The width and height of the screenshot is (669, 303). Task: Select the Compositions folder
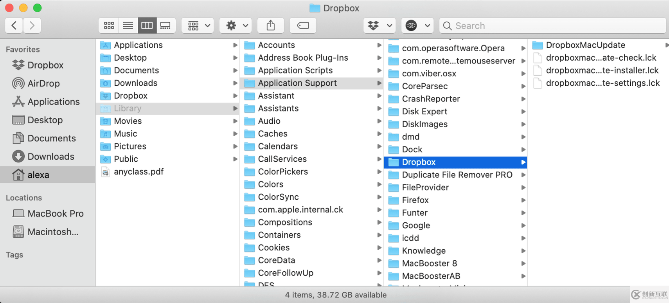point(312,222)
